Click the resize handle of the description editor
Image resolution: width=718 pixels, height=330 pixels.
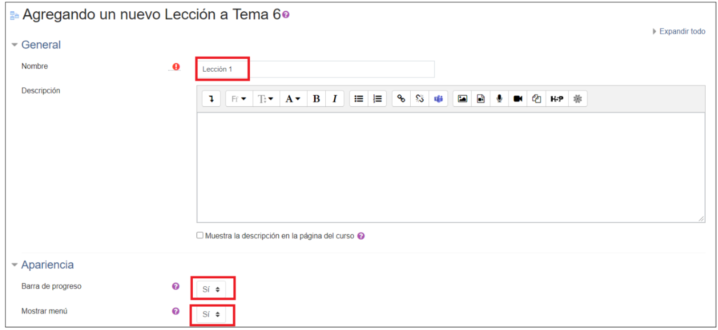pos(701,219)
